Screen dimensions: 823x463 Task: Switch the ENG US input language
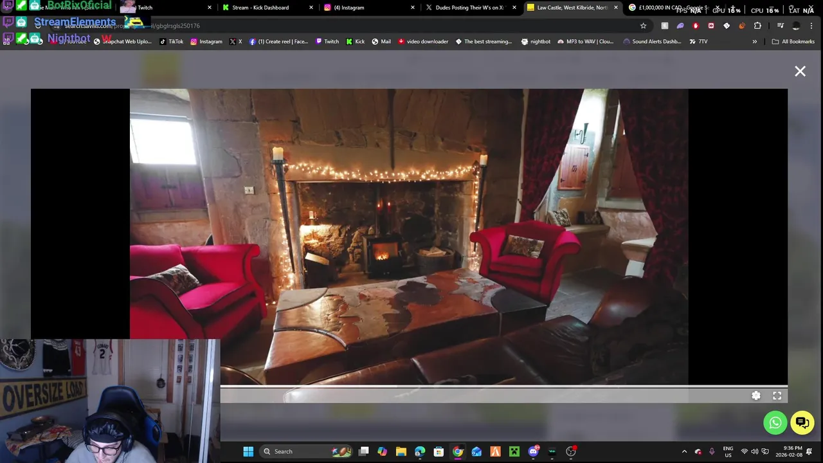[728, 451]
